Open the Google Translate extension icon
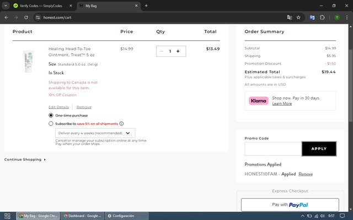The image size is (353, 220). (312, 17)
